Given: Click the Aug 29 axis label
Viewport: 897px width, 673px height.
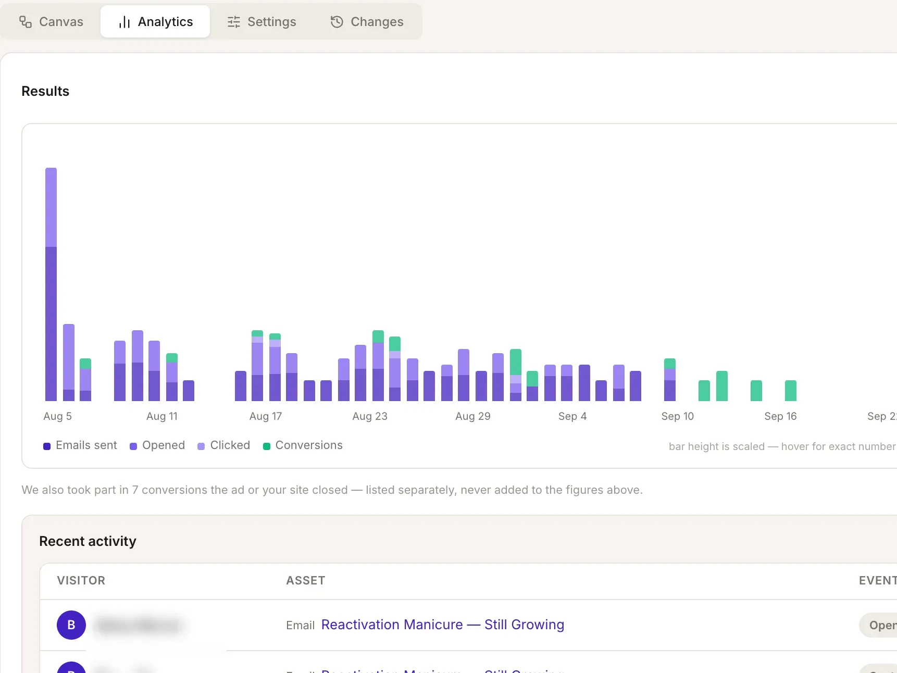Looking at the screenshot, I should point(473,416).
